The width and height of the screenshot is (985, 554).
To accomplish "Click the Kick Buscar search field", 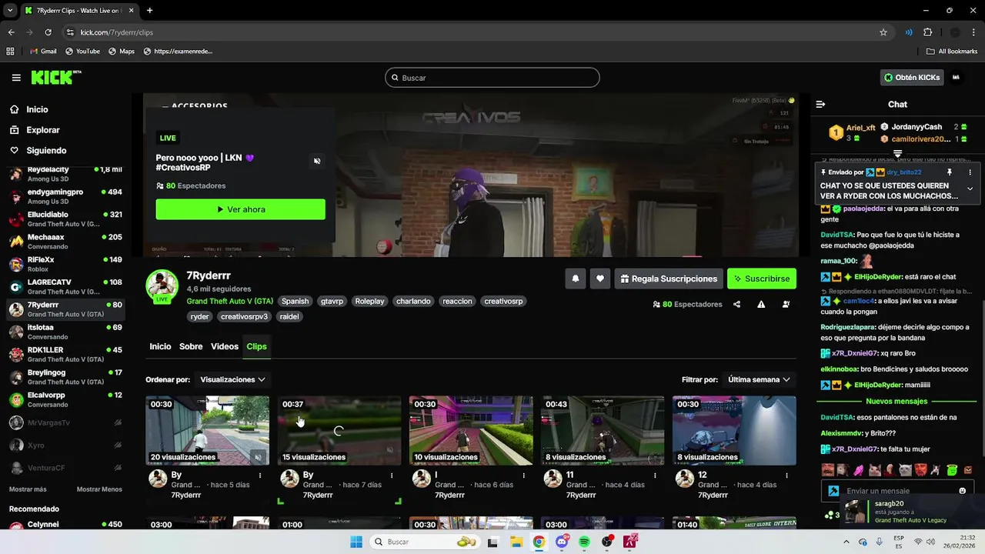I will [492, 78].
